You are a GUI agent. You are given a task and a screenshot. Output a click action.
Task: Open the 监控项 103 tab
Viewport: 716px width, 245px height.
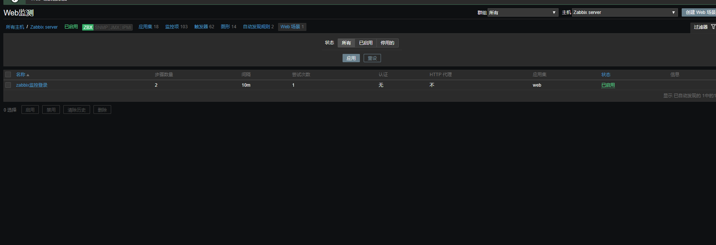[176, 27]
